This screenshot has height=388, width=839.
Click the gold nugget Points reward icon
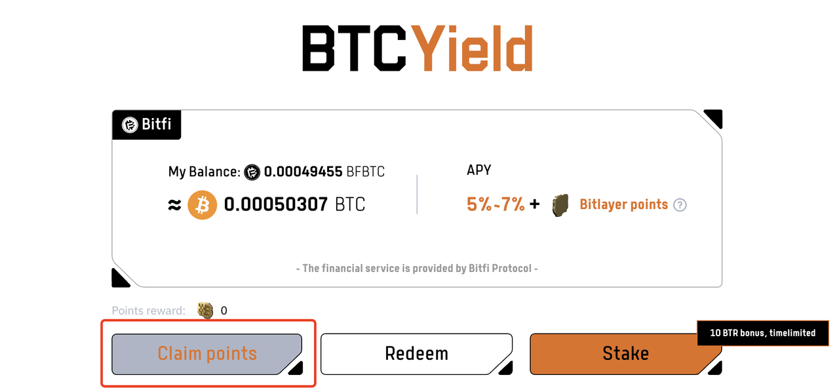click(206, 311)
